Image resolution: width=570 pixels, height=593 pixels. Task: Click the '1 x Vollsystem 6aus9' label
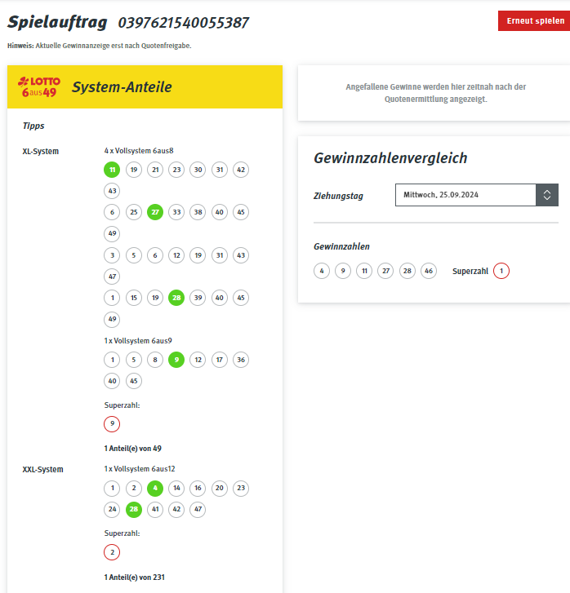click(x=138, y=341)
